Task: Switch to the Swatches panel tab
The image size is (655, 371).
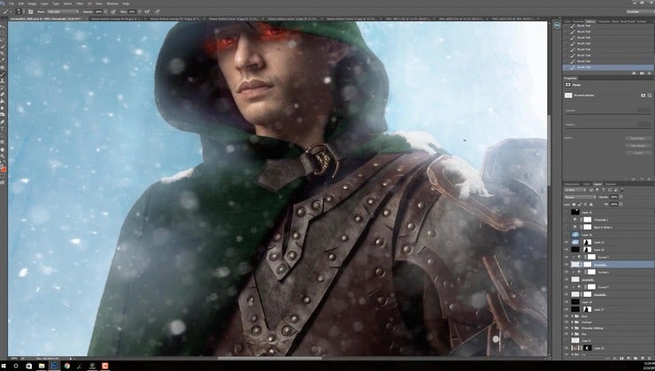Action: [578, 21]
